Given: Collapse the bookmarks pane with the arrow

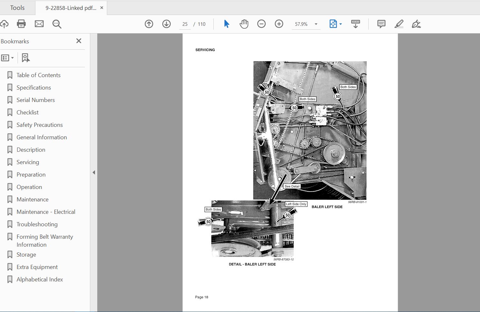Looking at the screenshot, I should [x=94, y=172].
